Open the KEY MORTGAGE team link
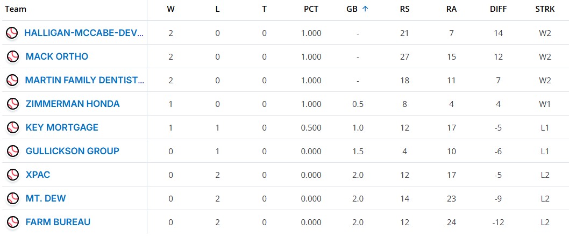Image resolution: width=569 pixels, height=237 pixels. 62,127
